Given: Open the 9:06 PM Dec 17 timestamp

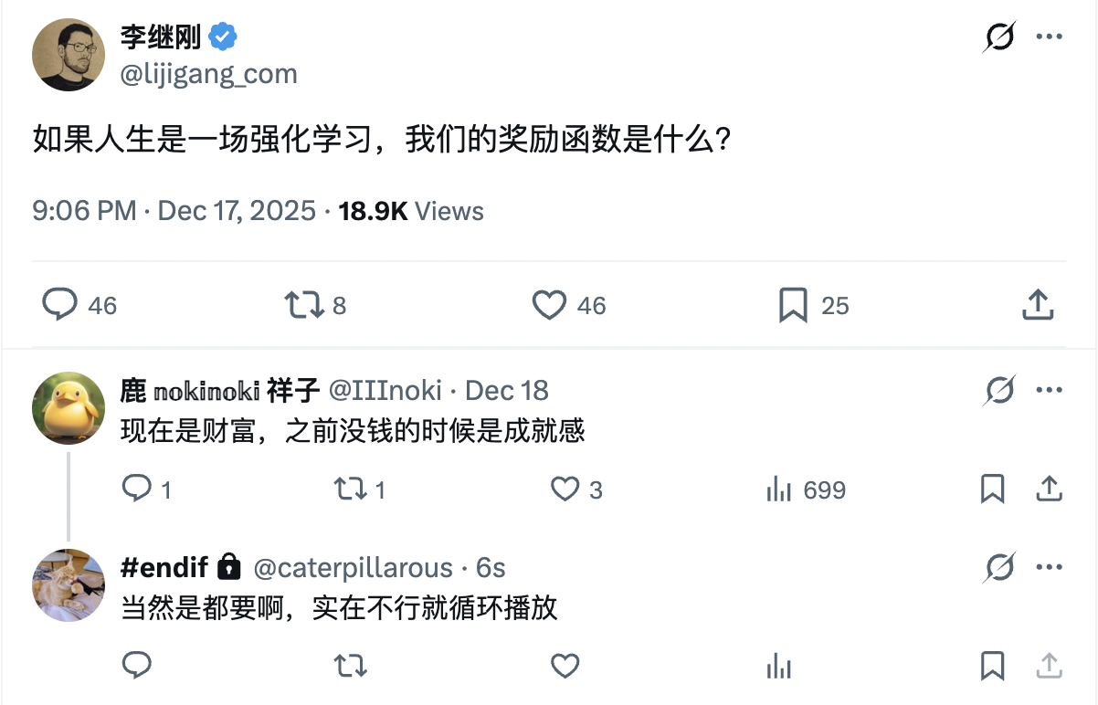Looking at the screenshot, I should [173, 211].
